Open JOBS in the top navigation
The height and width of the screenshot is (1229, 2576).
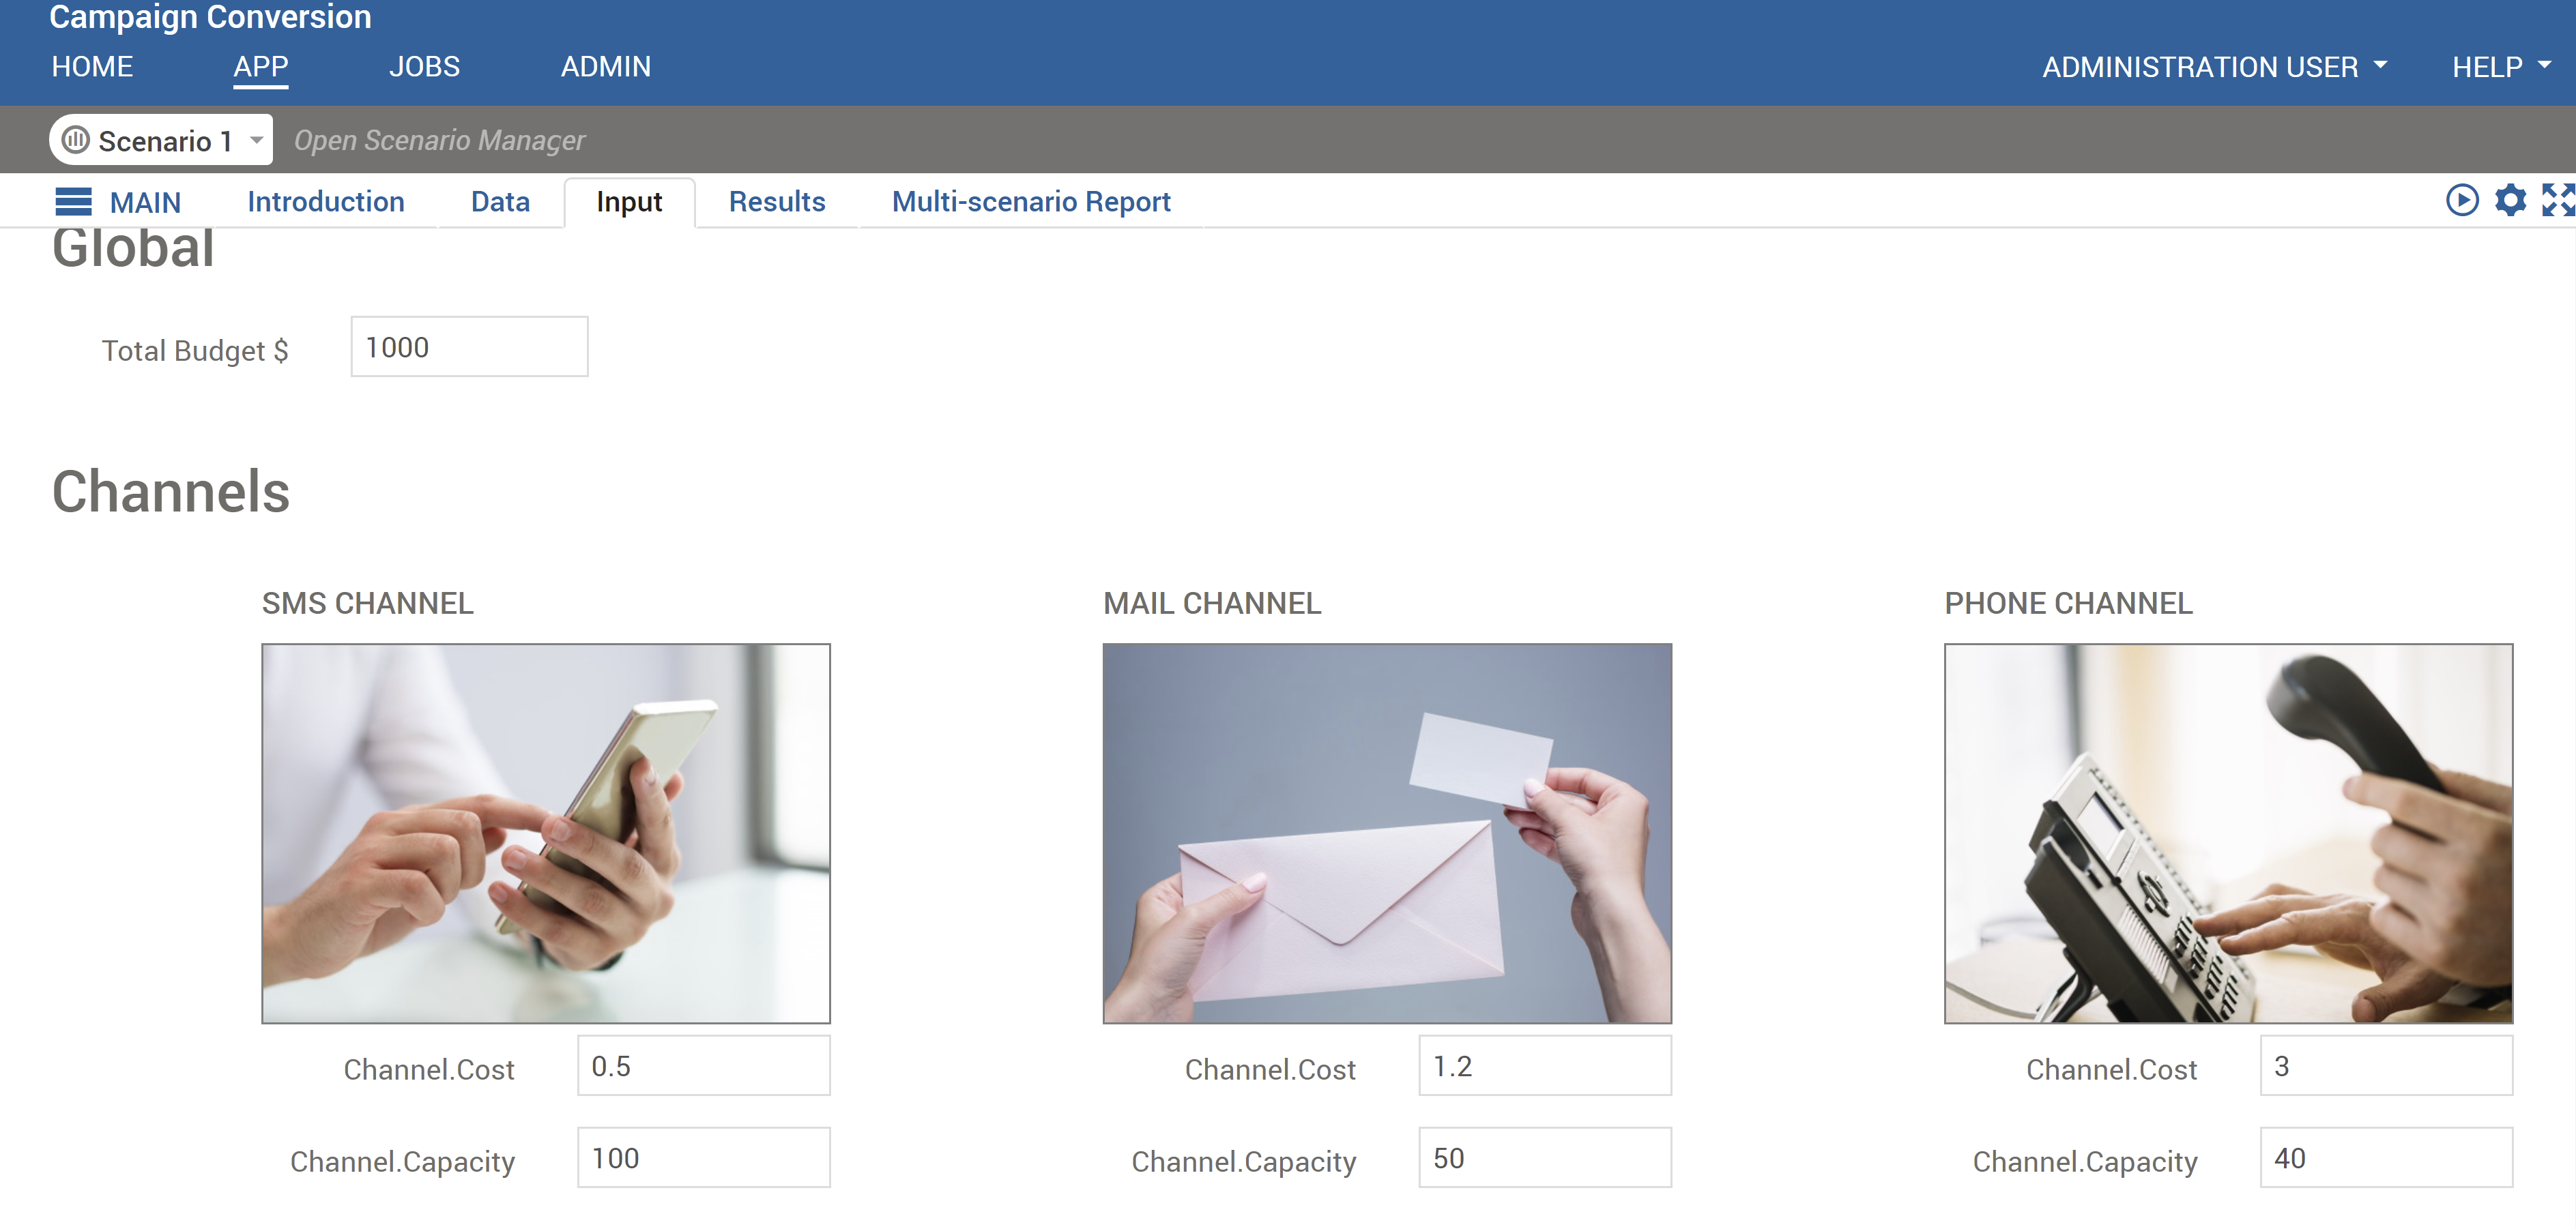tap(424, 67)
